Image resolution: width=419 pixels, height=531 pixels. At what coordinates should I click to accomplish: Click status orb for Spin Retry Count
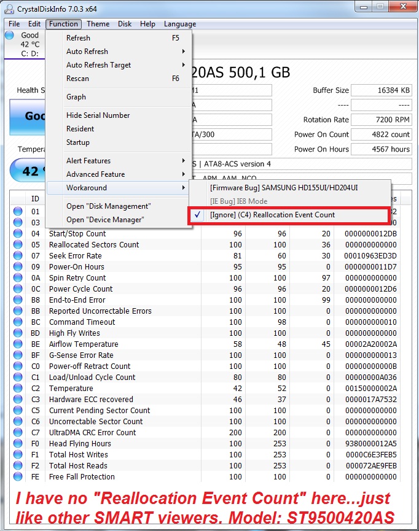[18, 277]
